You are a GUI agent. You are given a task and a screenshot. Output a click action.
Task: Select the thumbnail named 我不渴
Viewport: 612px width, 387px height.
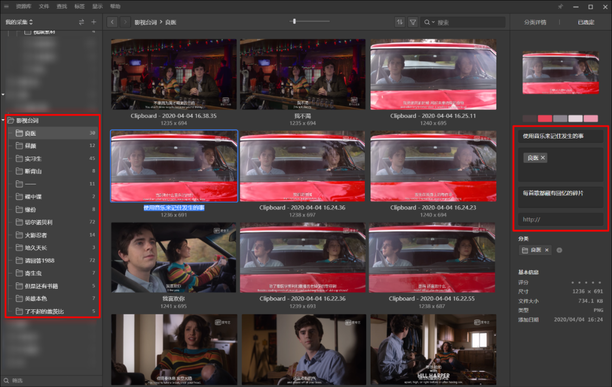point(303,74)
